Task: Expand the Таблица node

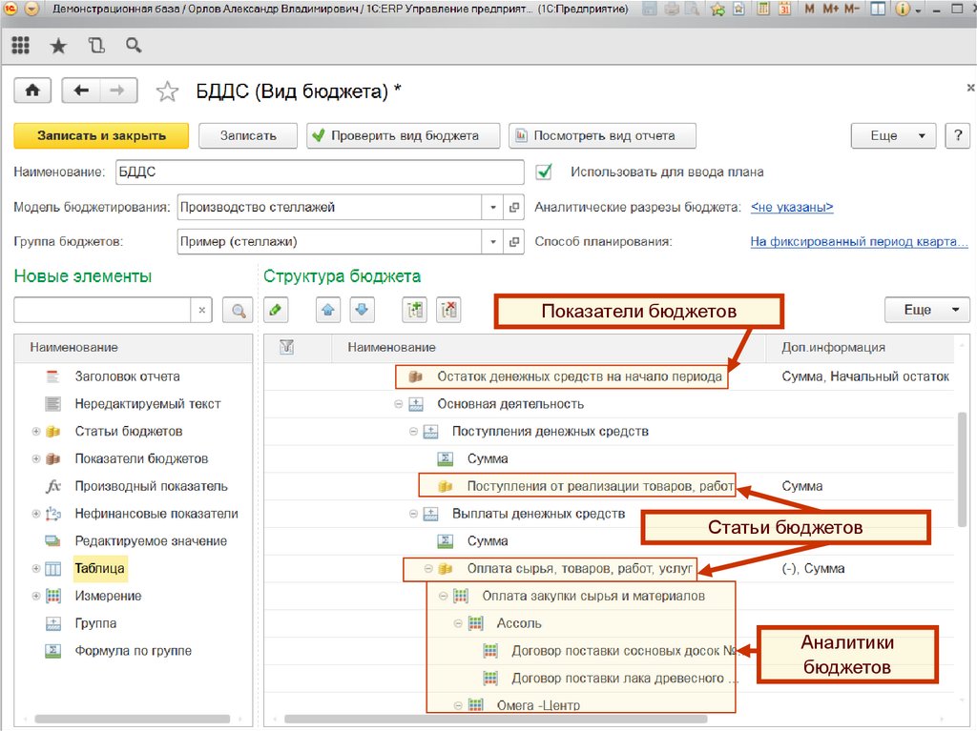Action: [x=36, y=568]
